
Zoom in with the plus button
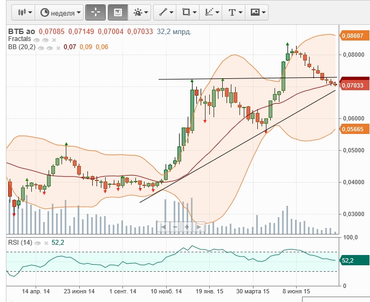click(x=187, y=227)
